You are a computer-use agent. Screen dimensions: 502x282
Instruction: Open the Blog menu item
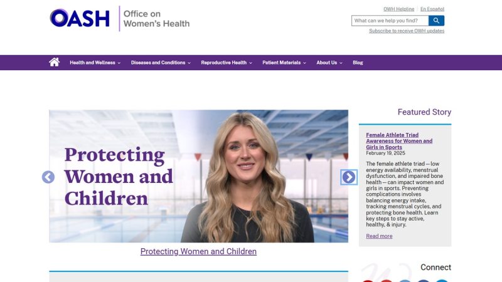coord(358,63)
